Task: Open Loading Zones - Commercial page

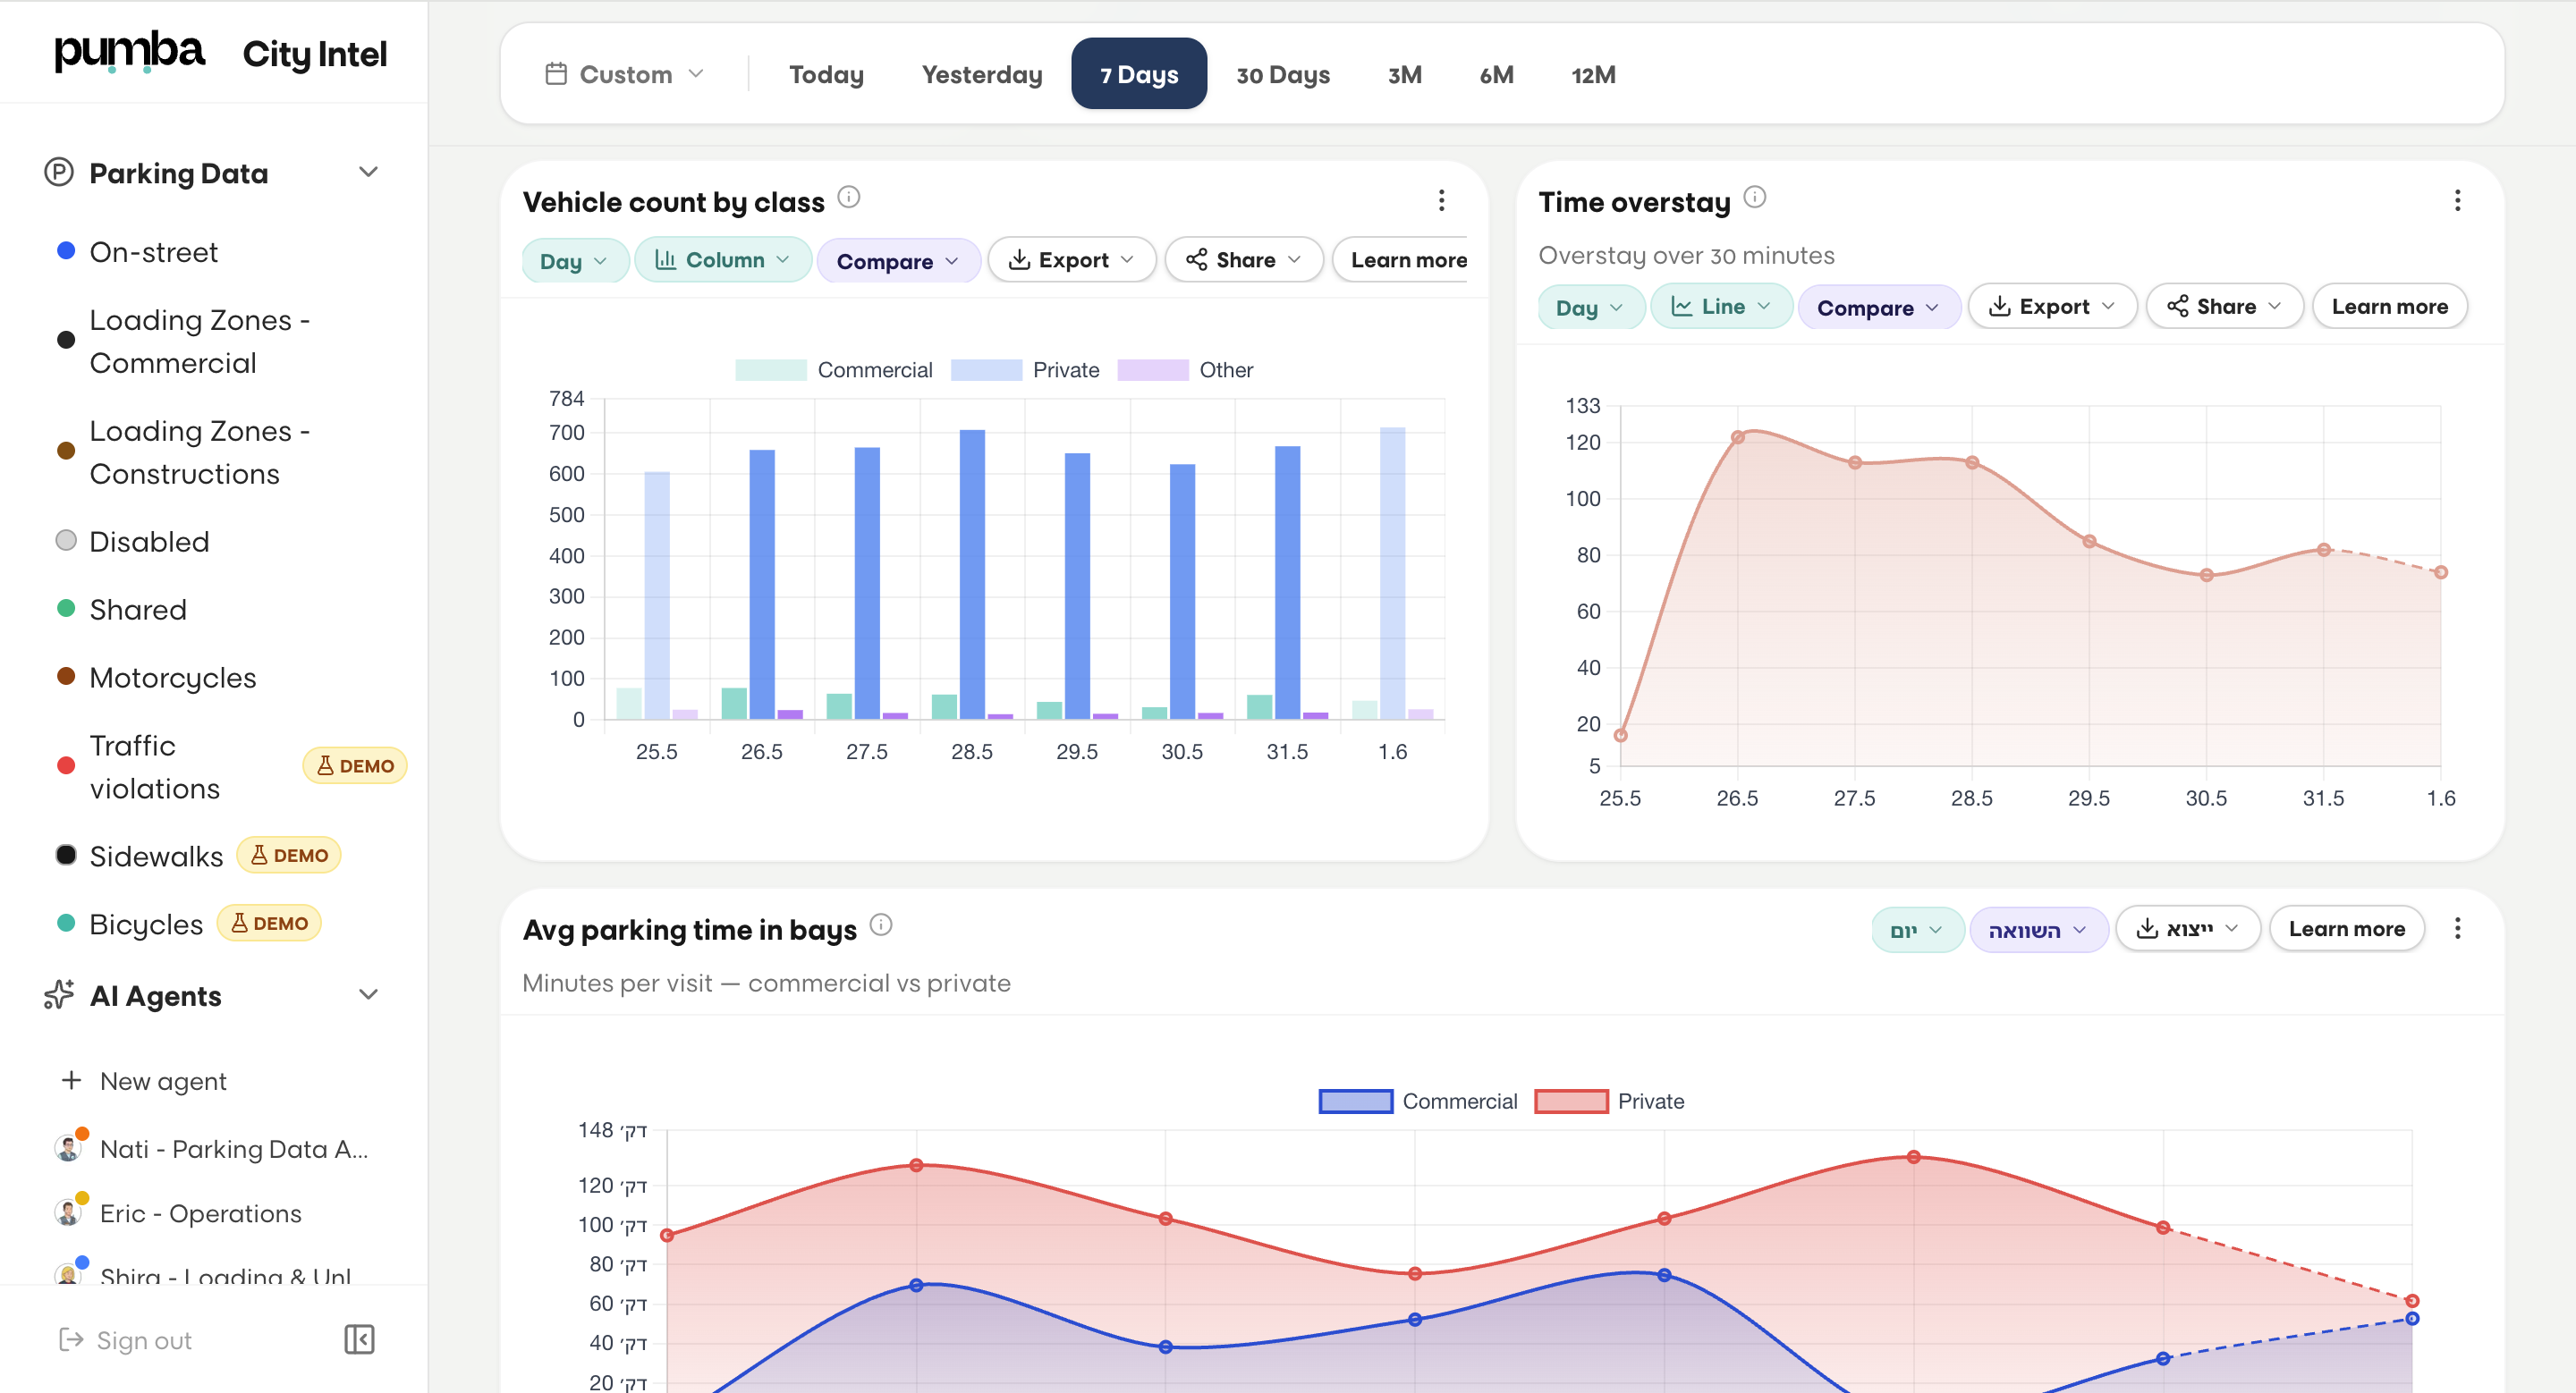Action: tap(200, 341)
